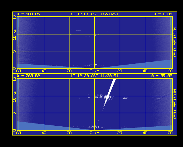Viewport: 183px width, 147px height.
Task: Click the bottom panel 0 km center label
Action: coord(95,133)
